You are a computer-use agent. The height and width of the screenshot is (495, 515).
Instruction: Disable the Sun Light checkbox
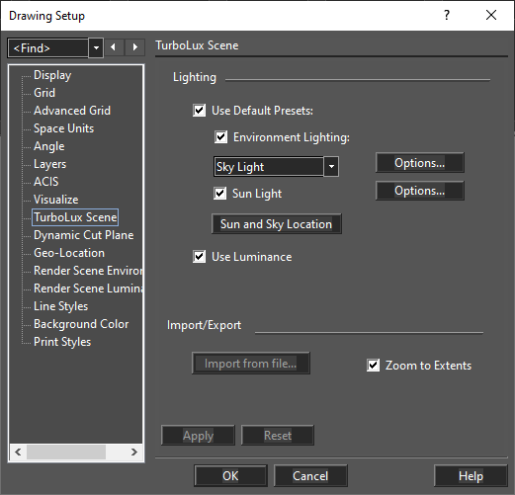pyautogui.click(x=220, y=194)
